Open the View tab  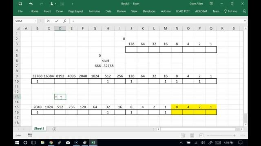pos(134,11)
